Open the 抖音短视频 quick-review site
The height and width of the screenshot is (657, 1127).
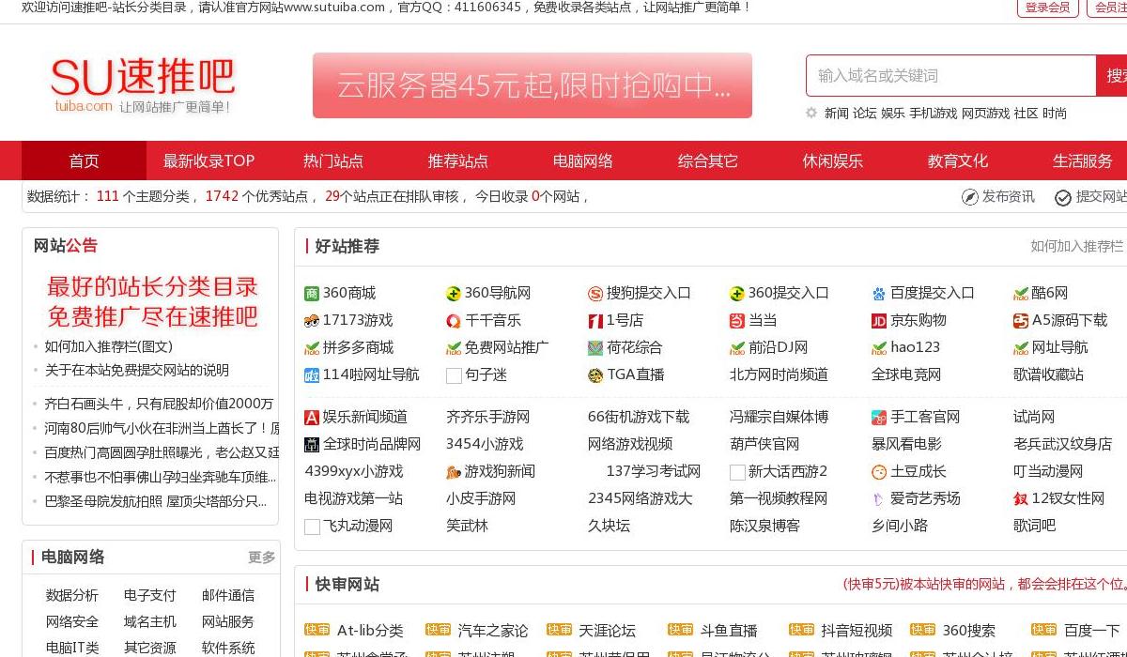(857, 631)
